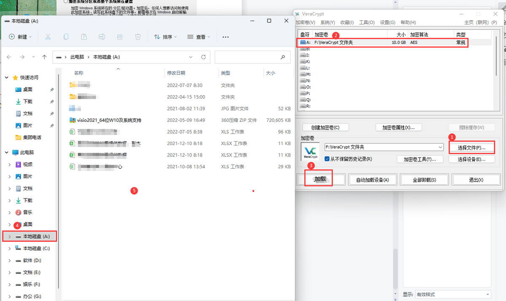Click the Rename icon in Explorer toolbar
This screenshot has height=301, width=506.
point(102,37)
